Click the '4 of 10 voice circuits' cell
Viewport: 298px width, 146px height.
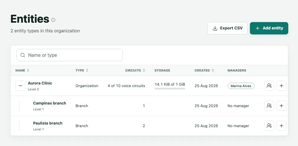click(x=126, y=86)
